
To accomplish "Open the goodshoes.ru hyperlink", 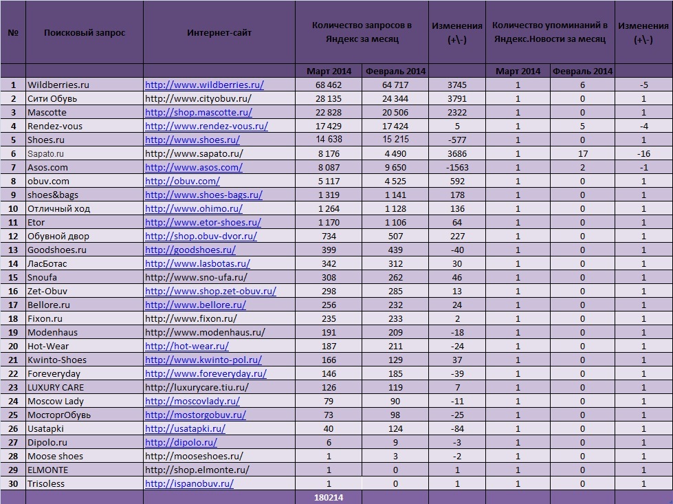I will tap(190, 250).
